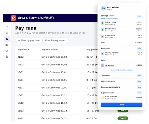
Task: Click the Sunday hours earnings line
Action: pos(122,37)
